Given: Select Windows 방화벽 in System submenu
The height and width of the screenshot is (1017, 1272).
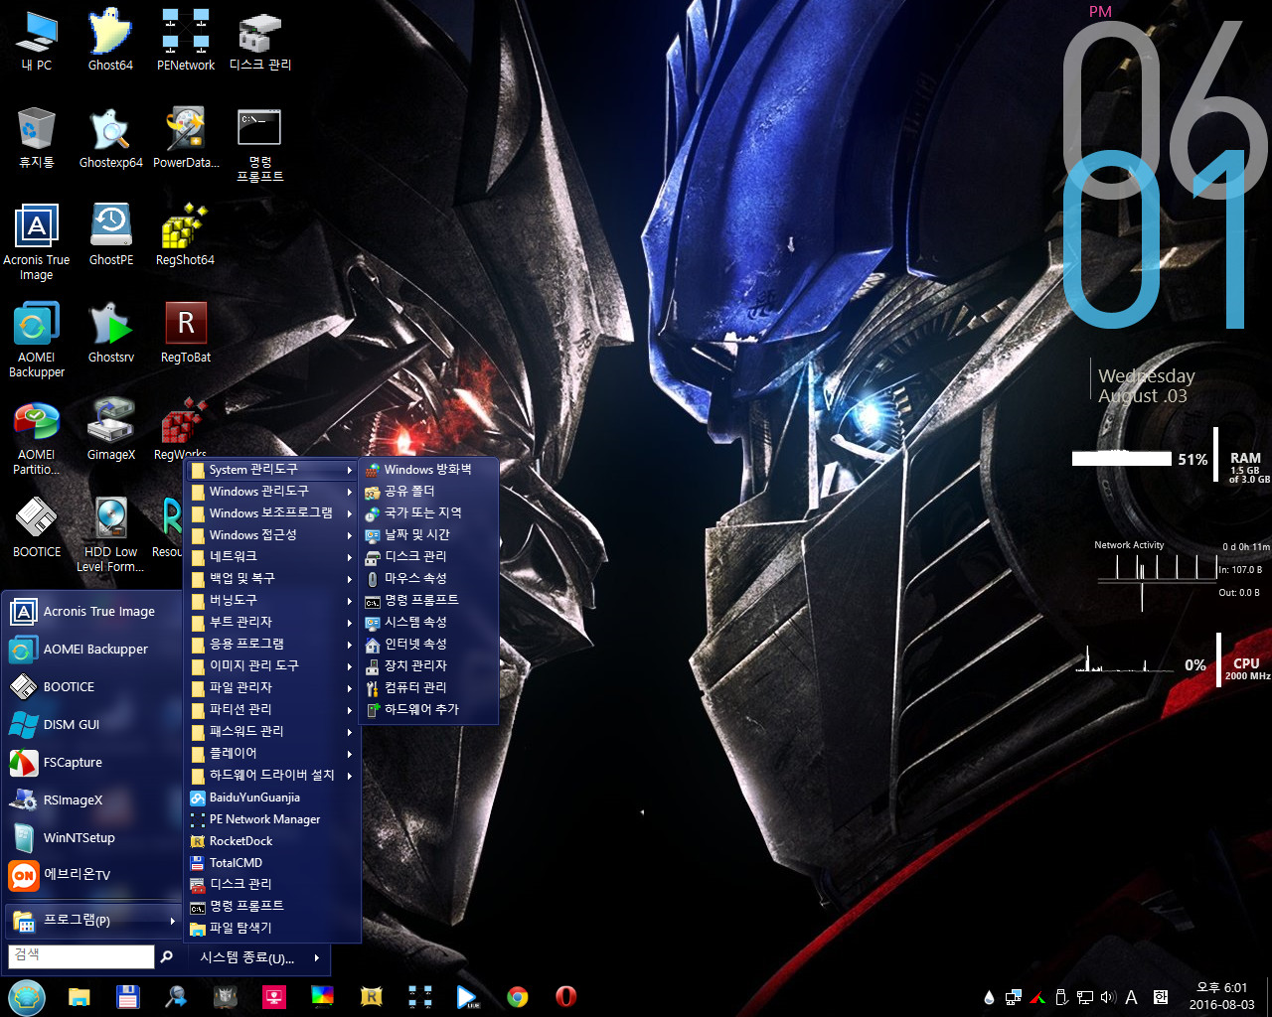Looking at the screenshot, I should (x=429, y=470).
